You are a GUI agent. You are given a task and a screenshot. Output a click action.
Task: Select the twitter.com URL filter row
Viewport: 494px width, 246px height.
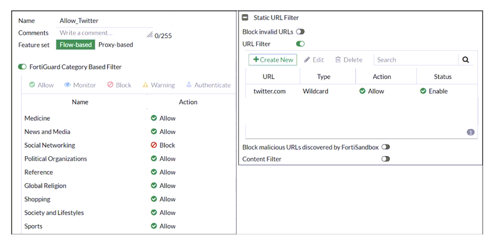click(362, 92)
